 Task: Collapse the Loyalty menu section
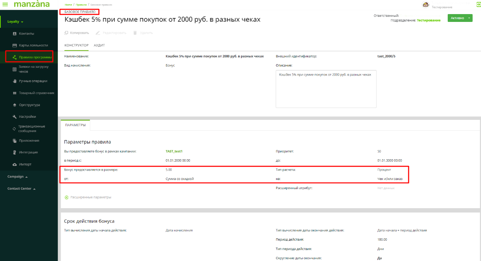(x=16, y=22)
